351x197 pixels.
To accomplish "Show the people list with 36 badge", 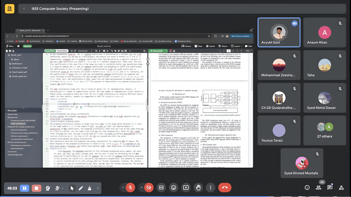I will (319, 187).
